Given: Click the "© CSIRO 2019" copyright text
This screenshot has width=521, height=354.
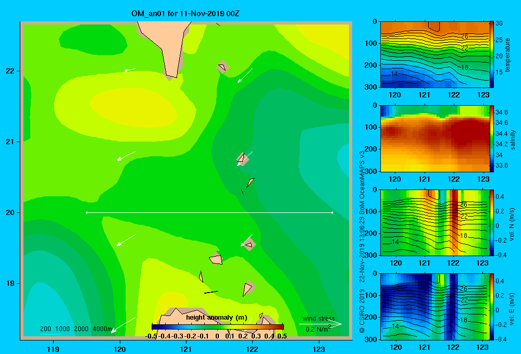Looking at the screenshot, I should point(362,311).
